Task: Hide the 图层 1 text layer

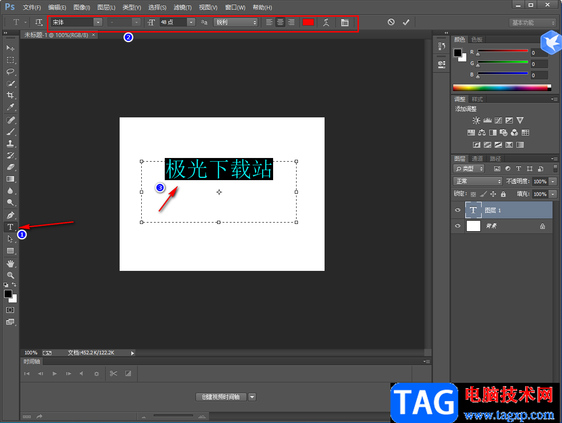Action: (458, 210)
